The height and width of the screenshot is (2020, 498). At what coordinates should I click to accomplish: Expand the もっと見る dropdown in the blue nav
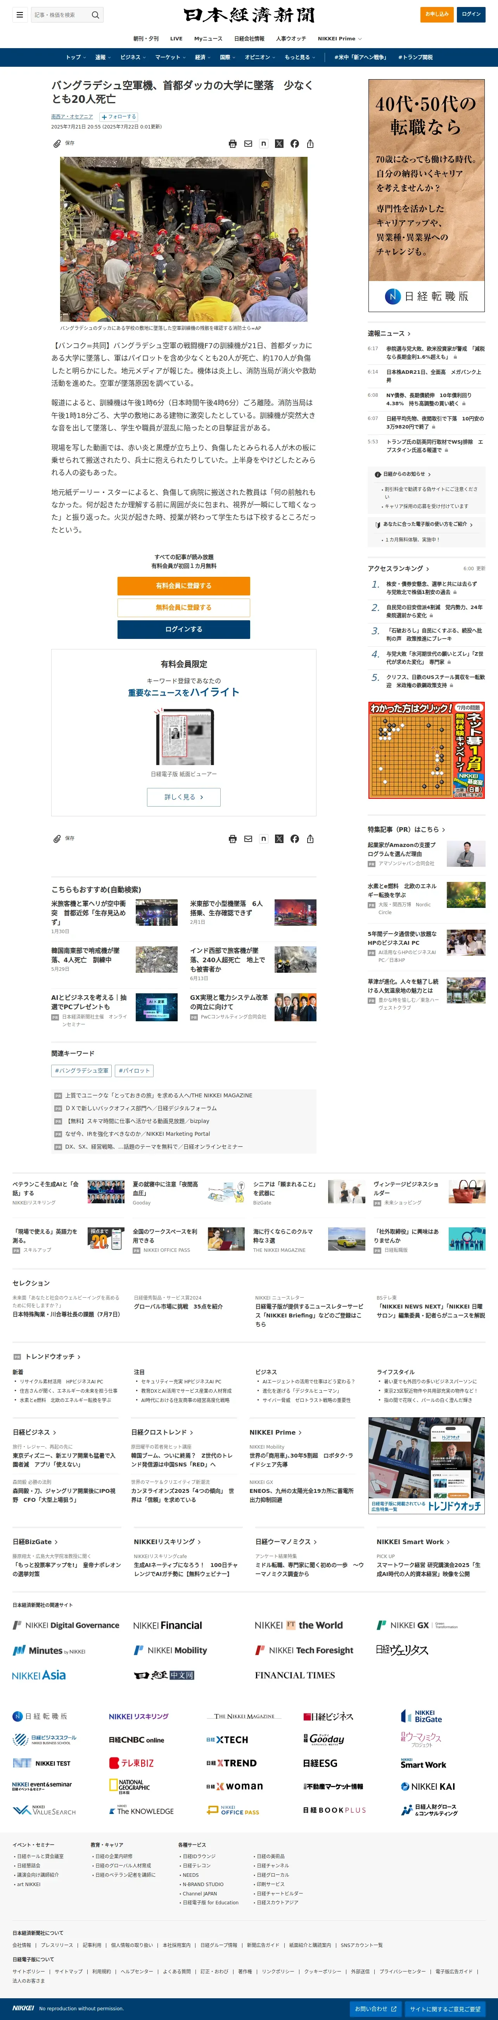click(301, 57)
